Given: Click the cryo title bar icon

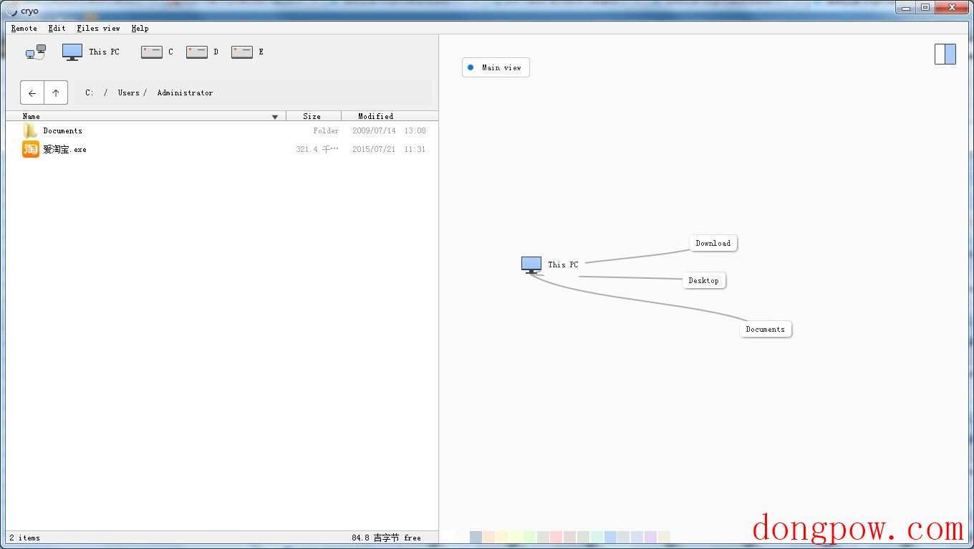Looking at the screenshot, I should point(11,11).
